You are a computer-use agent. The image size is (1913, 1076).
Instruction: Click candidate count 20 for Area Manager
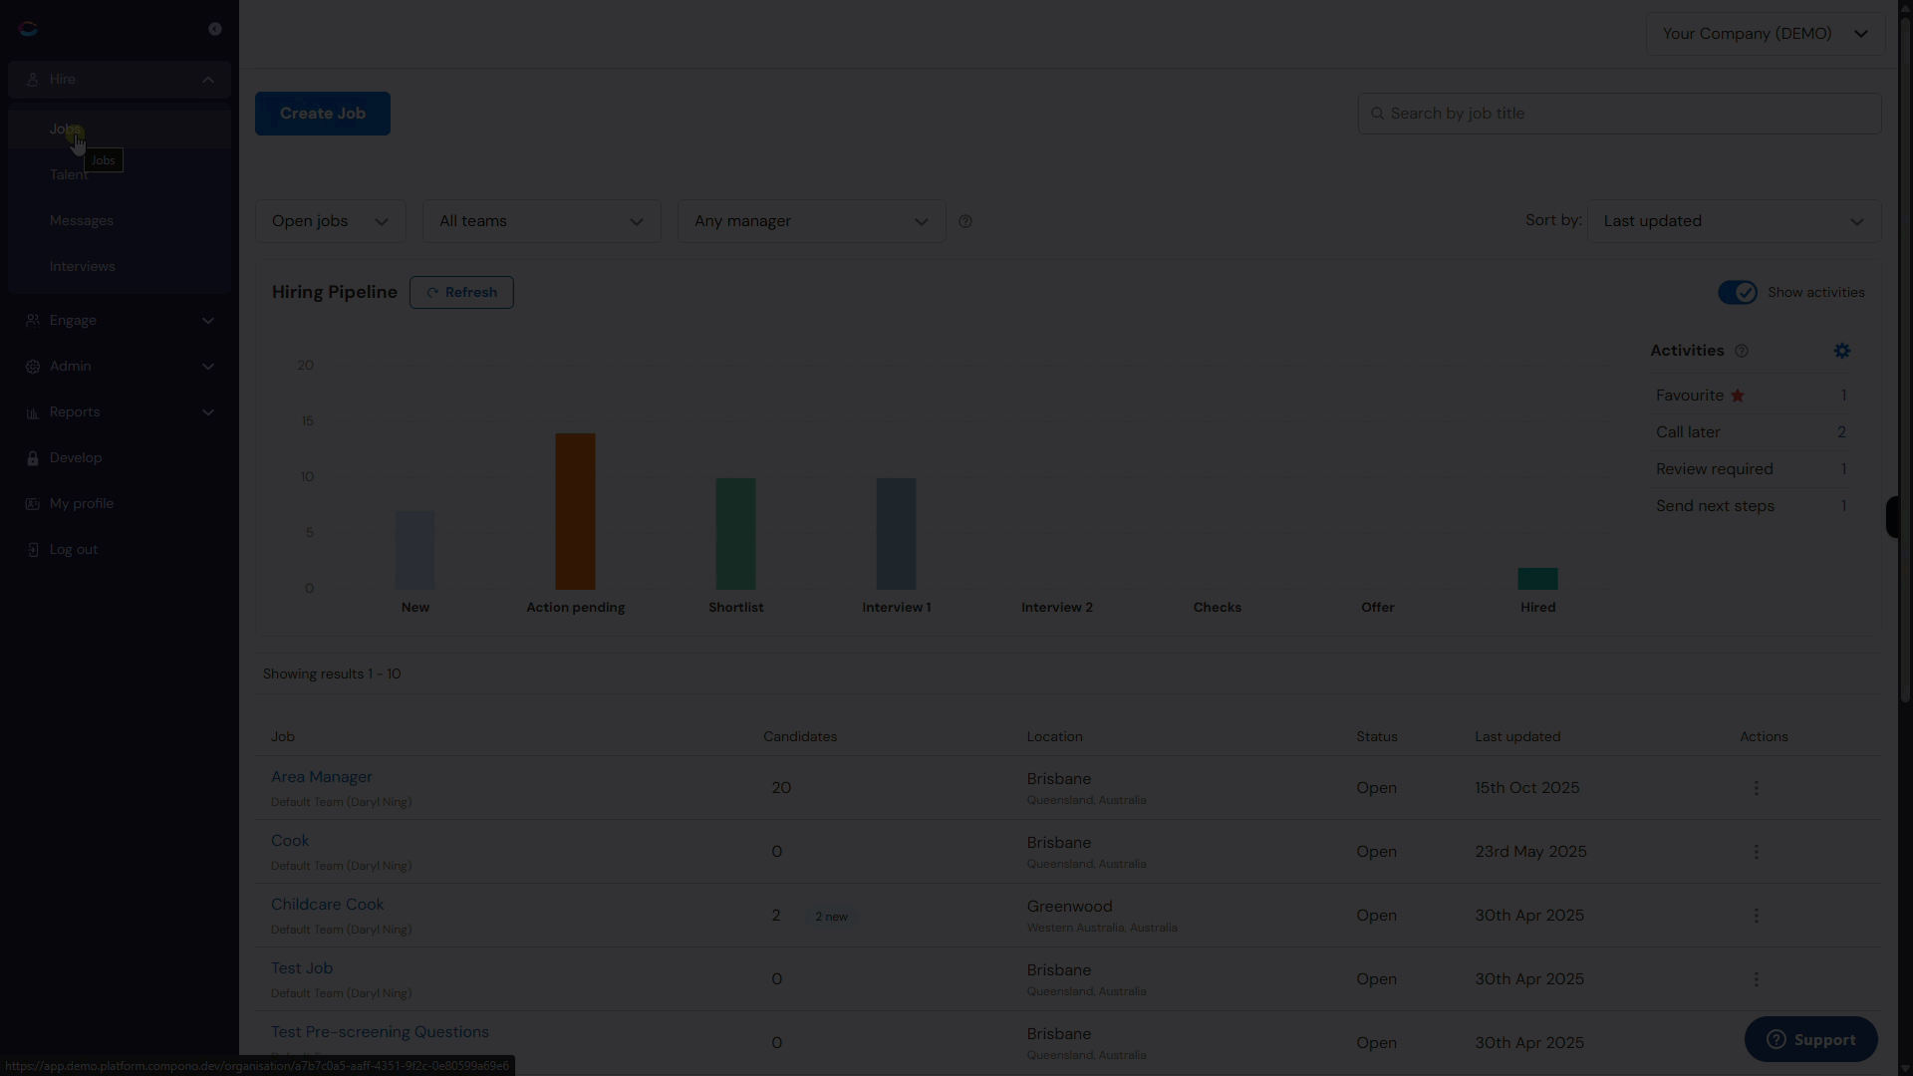781,788
